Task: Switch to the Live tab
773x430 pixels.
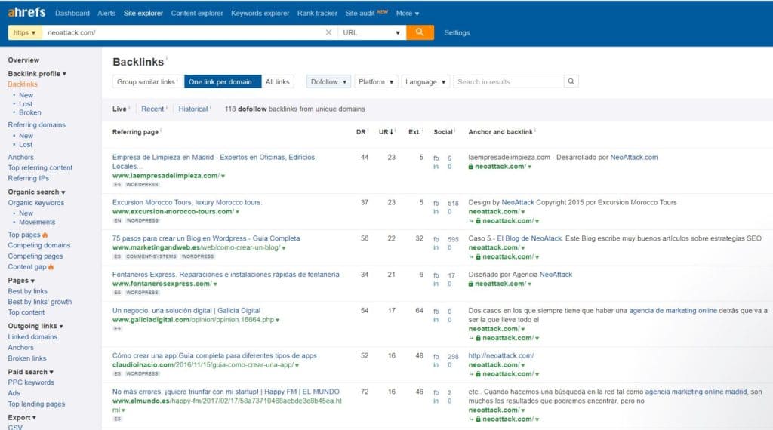Action: pyautogui.click(x=119, y=109)
